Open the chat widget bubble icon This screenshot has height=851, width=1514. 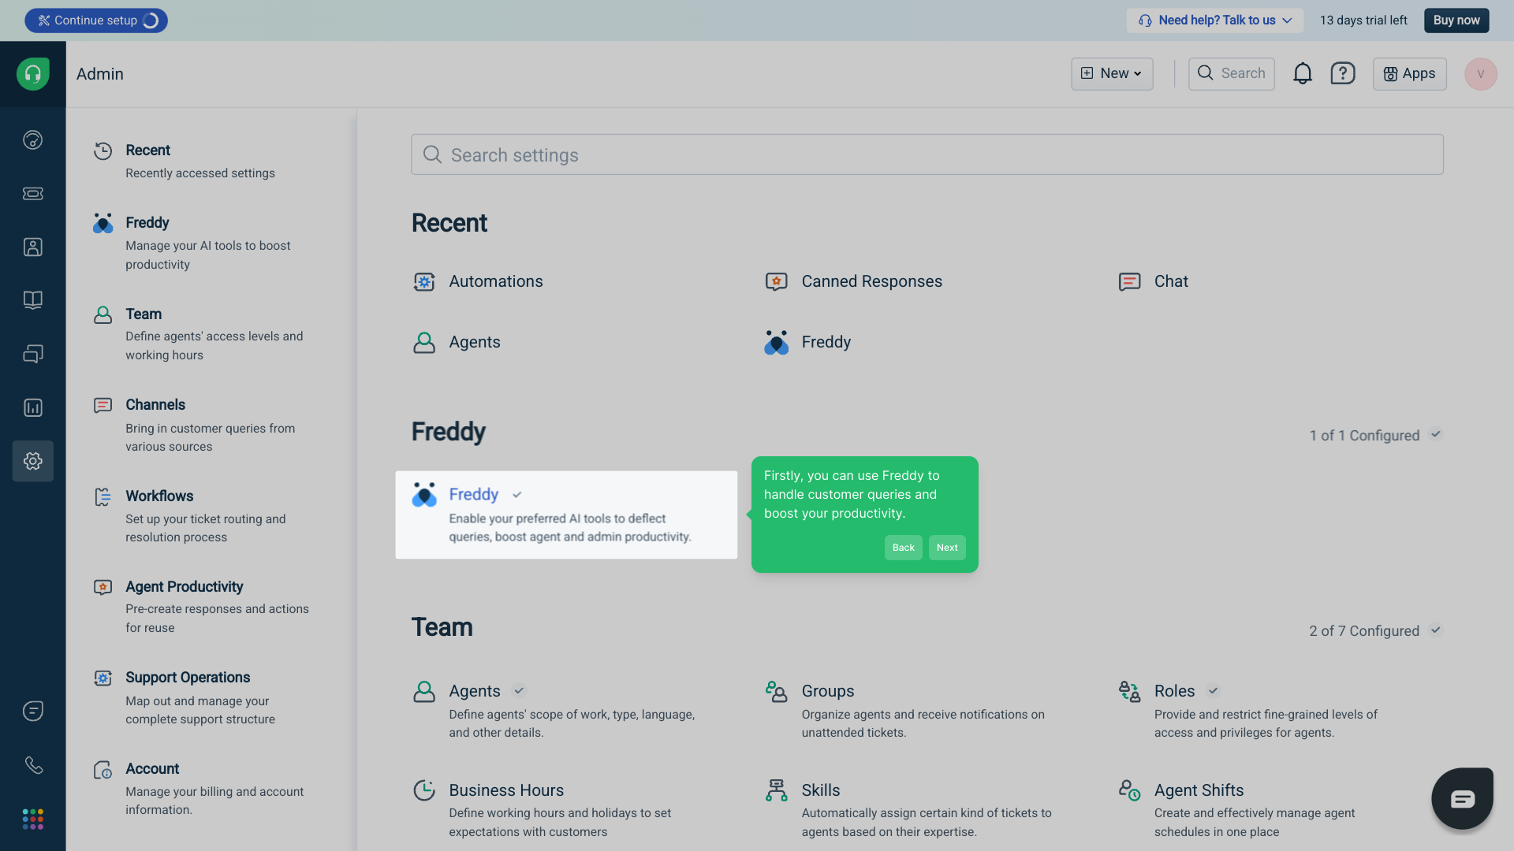click(x=1462, y=799)
